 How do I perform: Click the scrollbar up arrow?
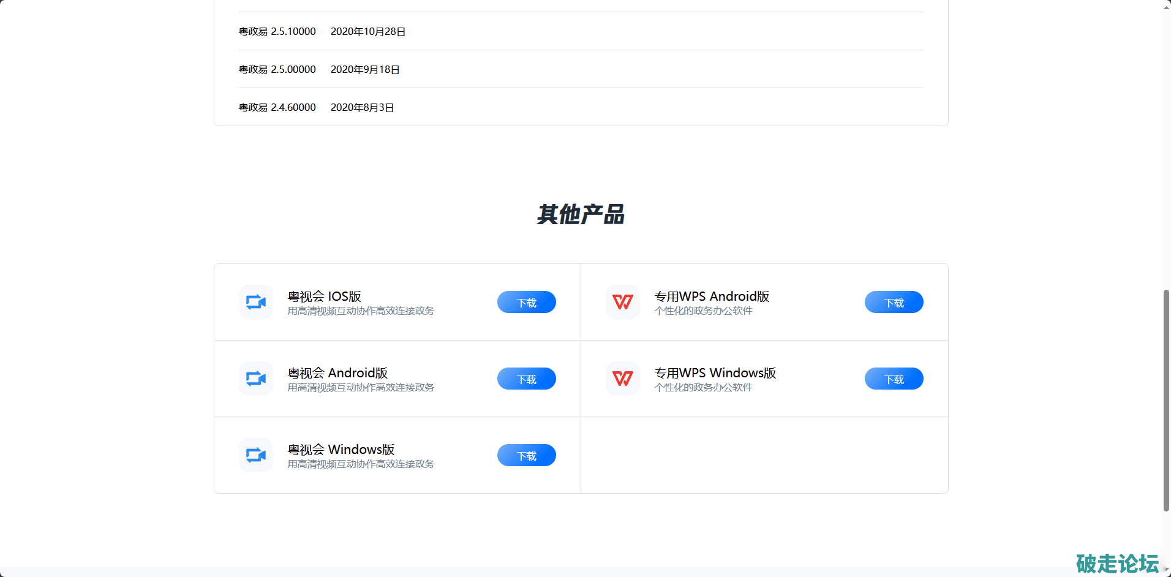coord(1166,6)
